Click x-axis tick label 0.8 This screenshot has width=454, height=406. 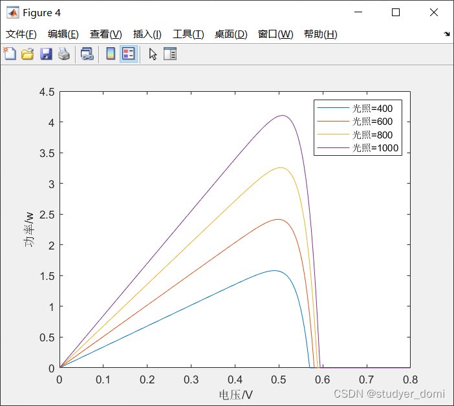[410, 379]
